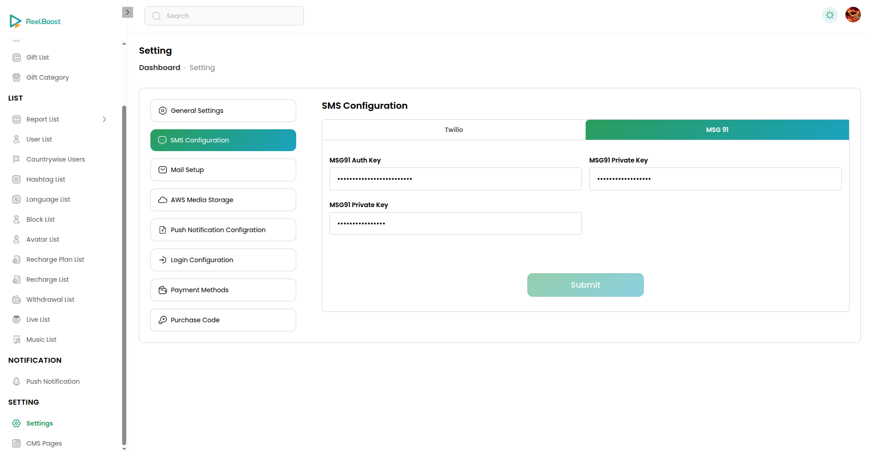Screen dimensions: 870x452
Task: Click the Music List icon
Action: tap(16, 340)
